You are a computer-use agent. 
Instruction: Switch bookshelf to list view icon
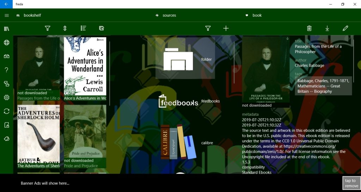point(83,28)
